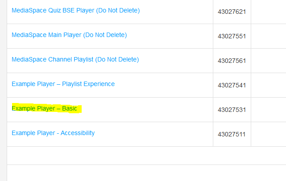Click player ID 43027511 cell

(232, 134)
